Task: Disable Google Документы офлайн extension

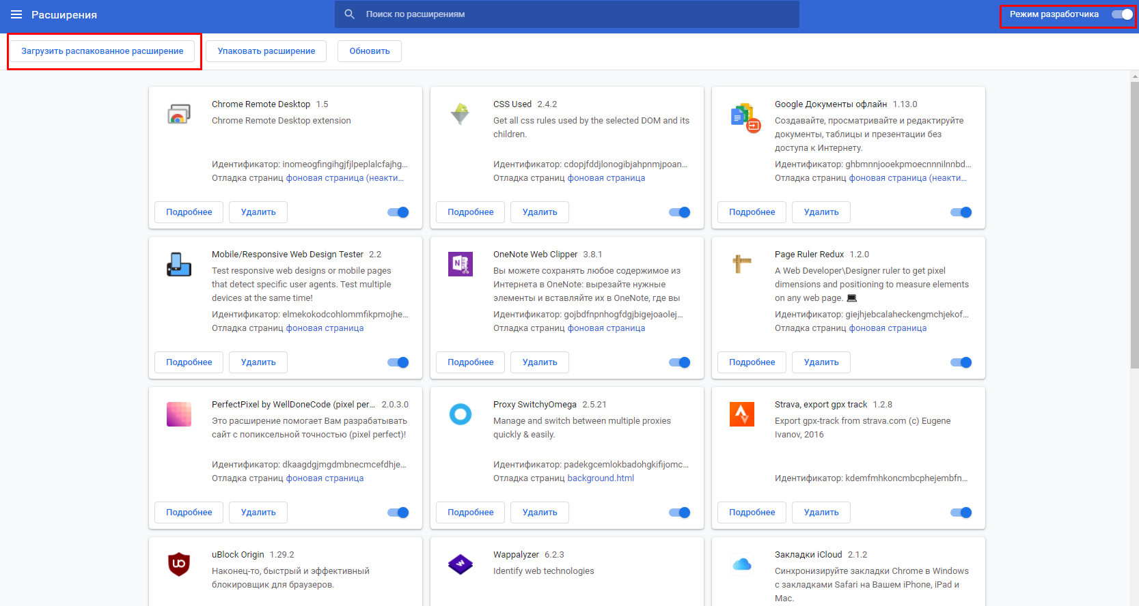Action: [961, 212]
